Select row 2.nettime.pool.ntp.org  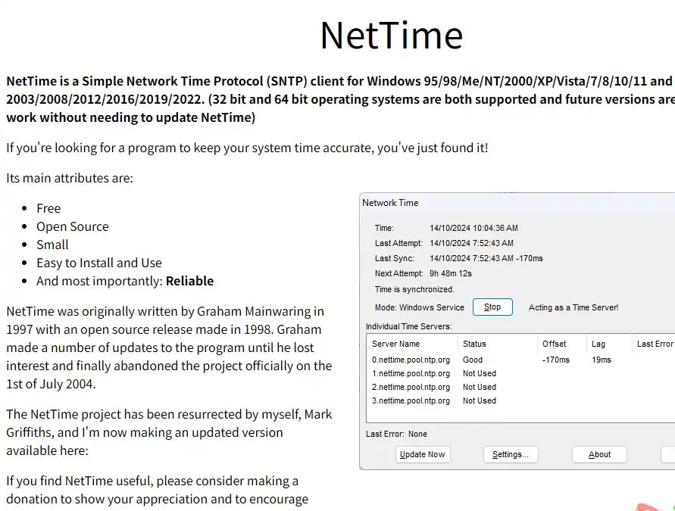pyautogui.click(x=521, y=387)
